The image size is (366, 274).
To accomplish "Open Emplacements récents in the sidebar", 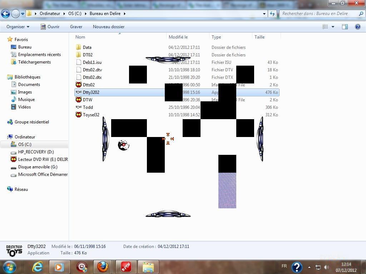I will tap(39, 54).
